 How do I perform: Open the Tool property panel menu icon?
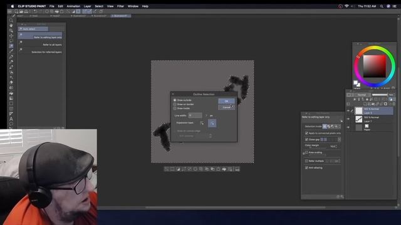point(341,121)
